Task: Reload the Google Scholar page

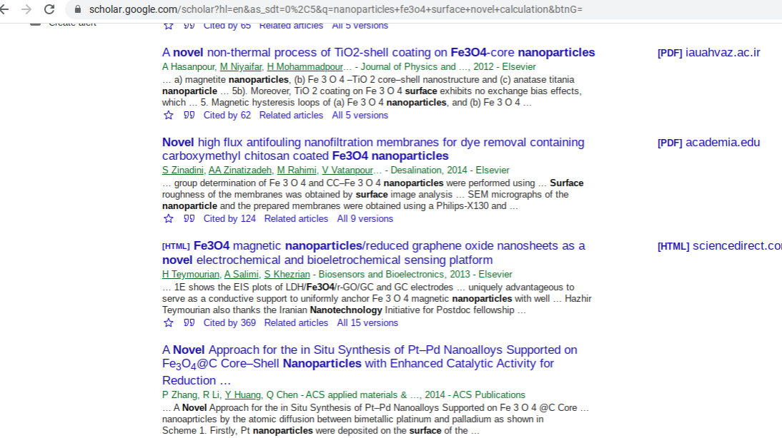Action: 49,11
